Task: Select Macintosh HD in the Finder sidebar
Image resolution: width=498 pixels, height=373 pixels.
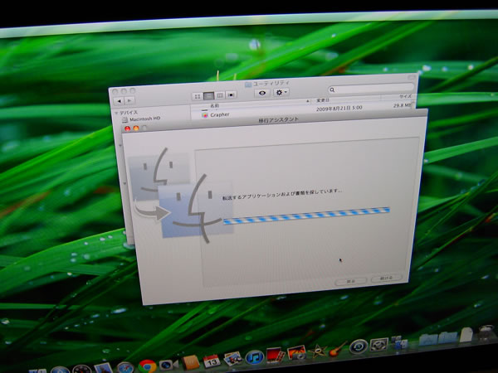Action: click(x=141, y=119)
